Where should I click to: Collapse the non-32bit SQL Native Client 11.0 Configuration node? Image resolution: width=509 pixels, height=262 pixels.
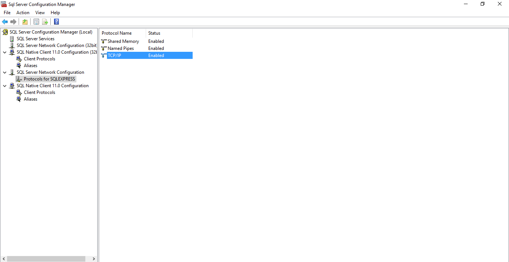coord(5,86)
